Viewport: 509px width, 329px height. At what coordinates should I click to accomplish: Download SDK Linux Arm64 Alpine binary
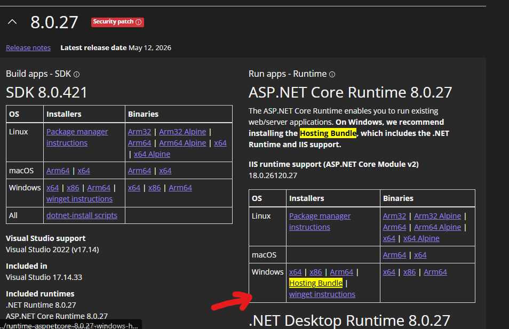(x=182, y=143)
